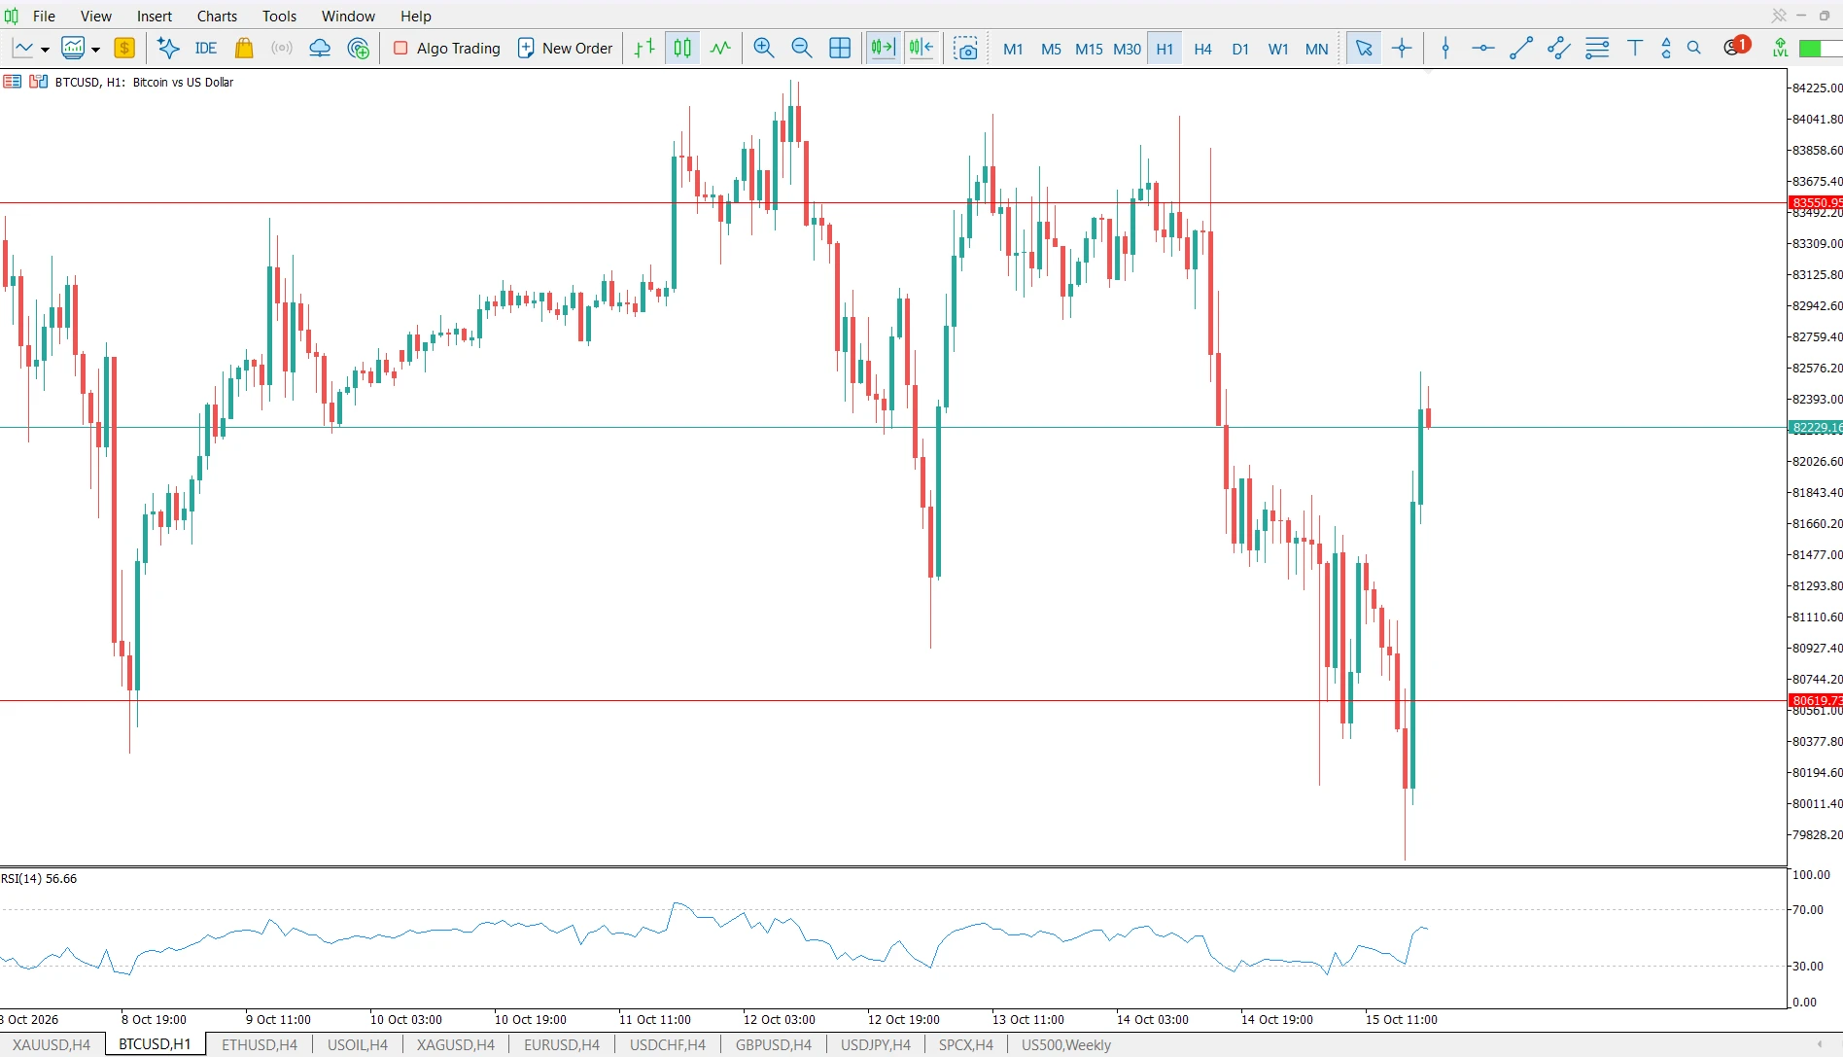This screenshot has height=1057, width=1843.
Task: Select the text label tool
Action: click(1635, 48)
